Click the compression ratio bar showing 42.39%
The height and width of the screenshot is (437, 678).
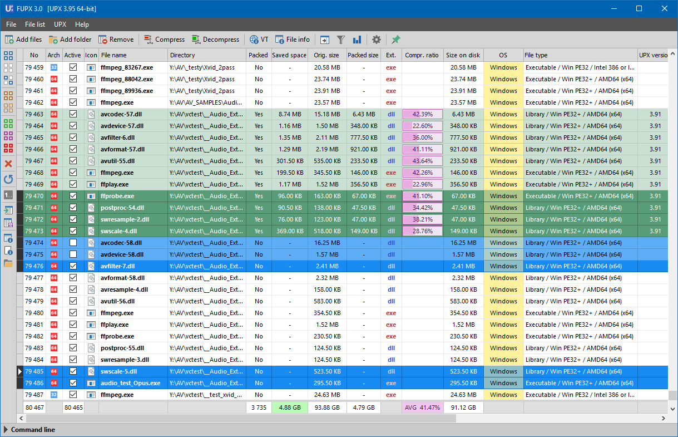pos(422,114)
